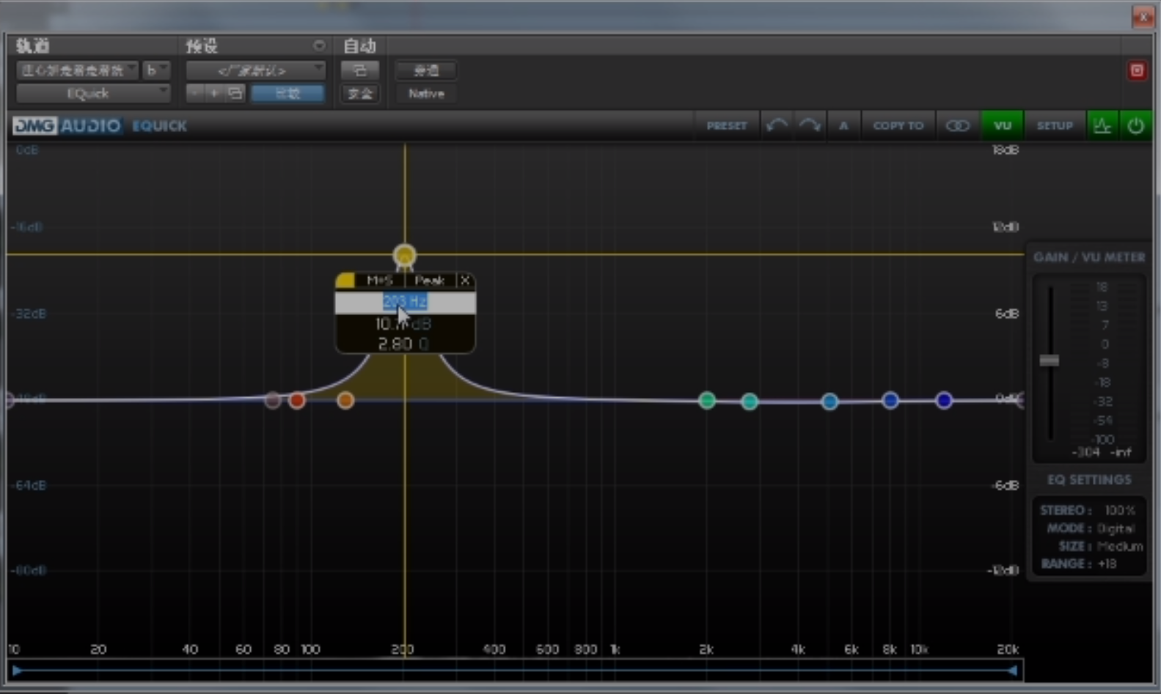This screenshot has width=1161, height=694.
Task: Click the green power bypass icon
Action: 1135,126
